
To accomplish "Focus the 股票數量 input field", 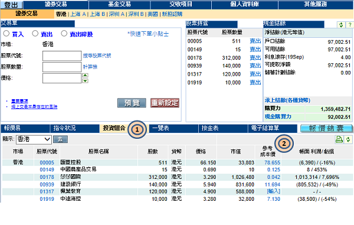I will (x=62, y=67).
